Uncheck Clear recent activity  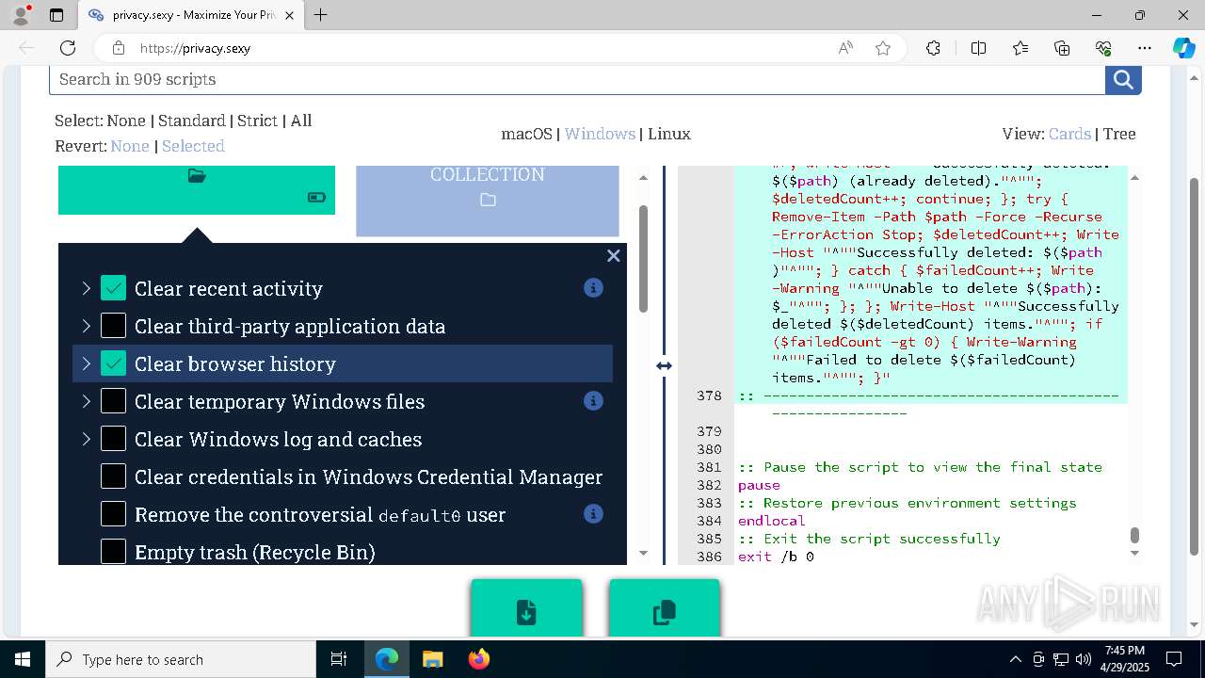(113, 288)
